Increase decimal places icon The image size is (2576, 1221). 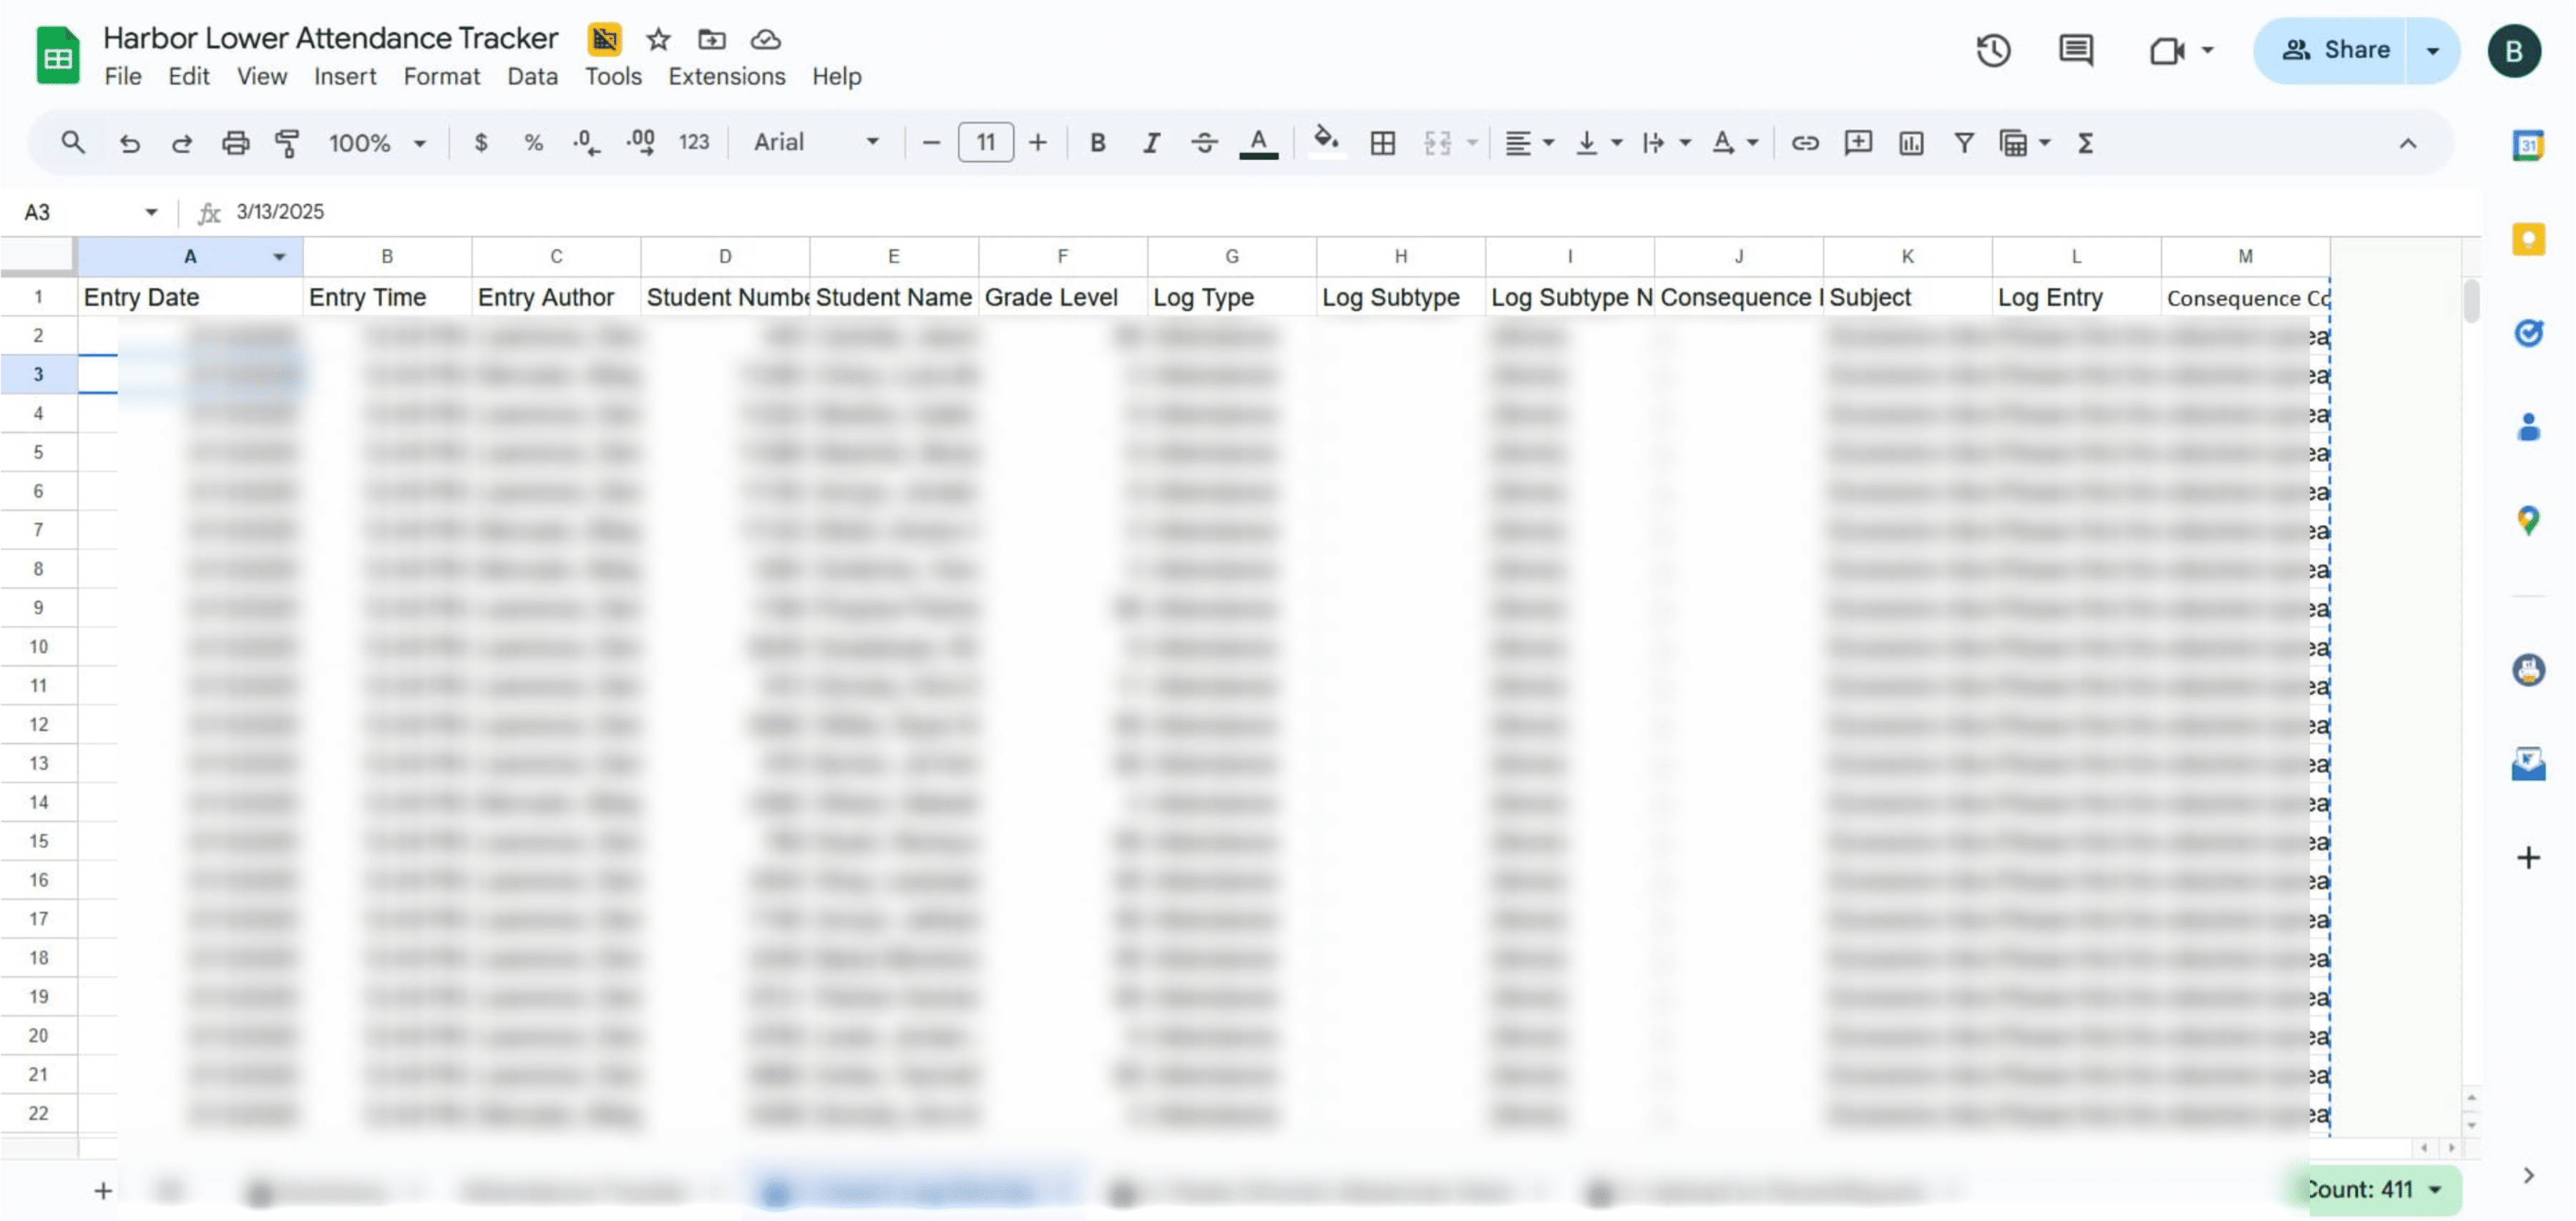(640, 143)
